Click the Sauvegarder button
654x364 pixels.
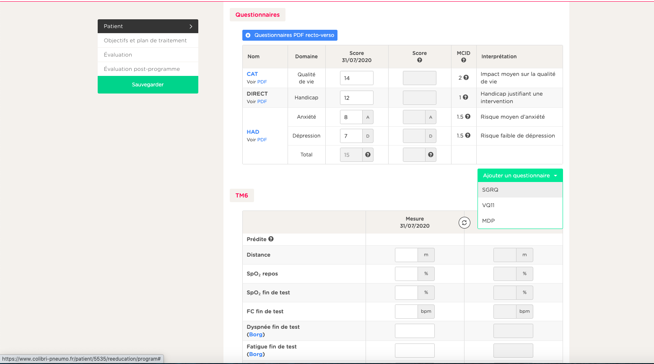pyautogui.click(x=148, y=85)
